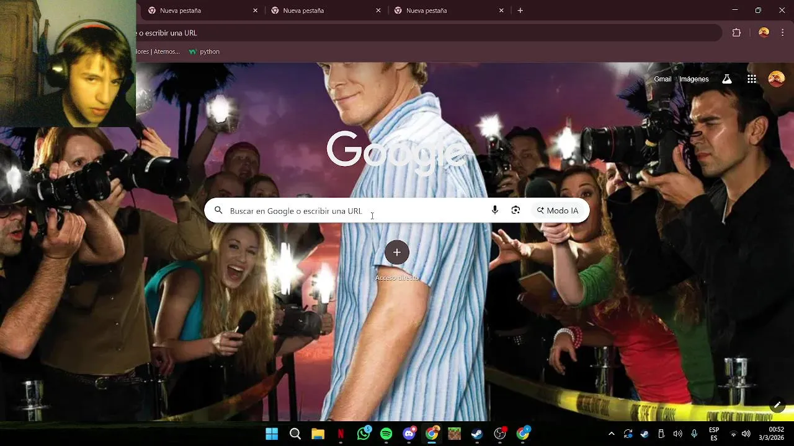Click the sync arrows icon in the system tray
Viewport: 794px width, 446px height.
click(628, 434)
